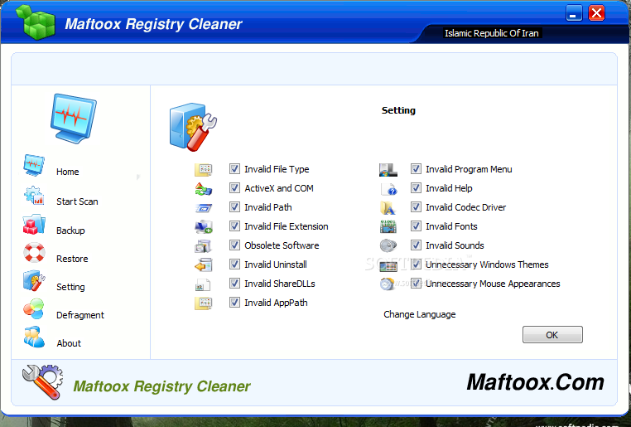Click the icon beside Unnecessary Windows Themes
Viewport: 631px width, 427px height.
(x=388, y=266)
